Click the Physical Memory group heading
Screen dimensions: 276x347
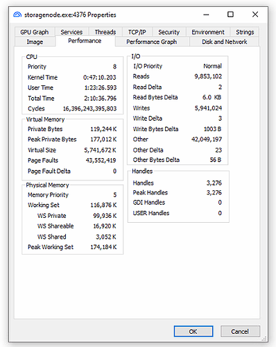coord(47,185)
